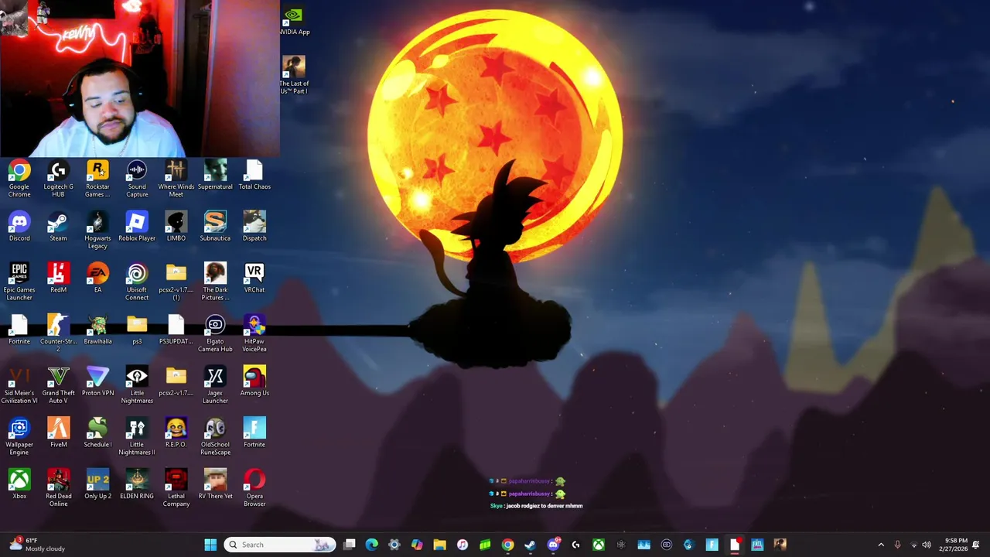
Task: Select Sid Meier's Civilization VI icon
Action: [x=19, y=386]
